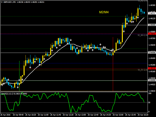Click the 26 Apr 2016 time label
156x117 pixels.
pos(5,115)
